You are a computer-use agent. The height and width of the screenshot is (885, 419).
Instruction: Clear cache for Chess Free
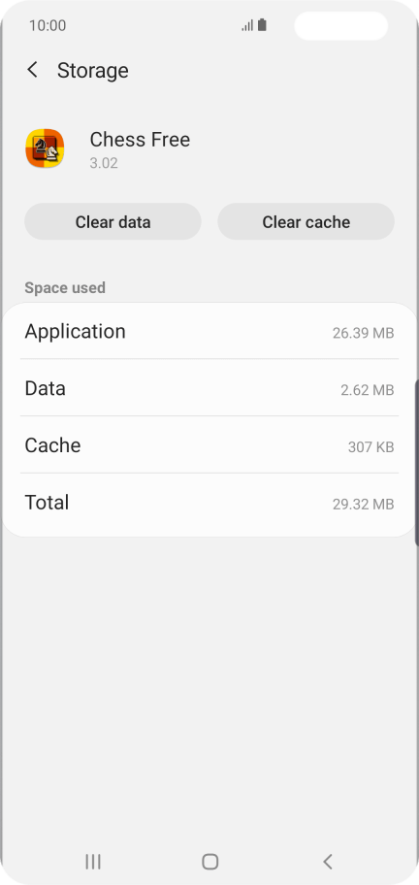point(306,222)
